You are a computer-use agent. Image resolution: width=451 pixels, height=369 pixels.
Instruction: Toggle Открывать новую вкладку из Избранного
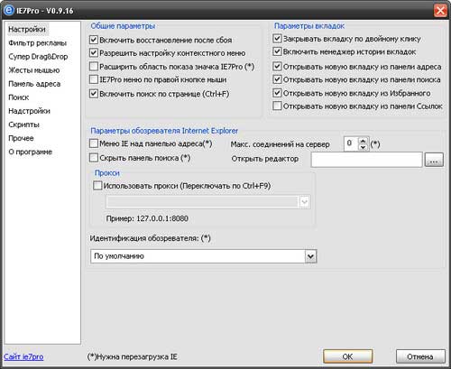[277, 93]
